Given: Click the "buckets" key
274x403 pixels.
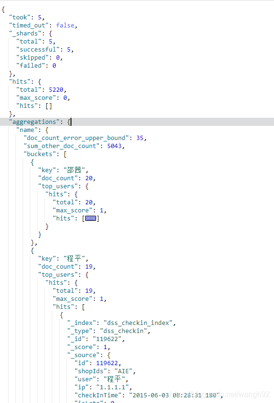Looking at the screenshot, I should 40,154.
